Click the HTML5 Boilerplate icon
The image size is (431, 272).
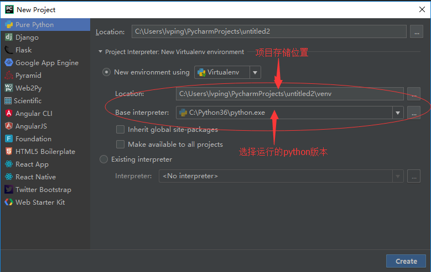click(9, 151)
